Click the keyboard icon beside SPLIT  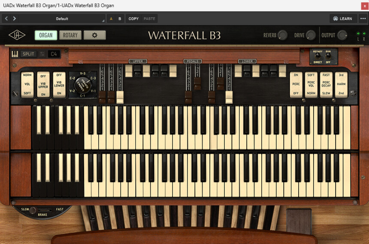pyautogui.click(x=15, y=54)
